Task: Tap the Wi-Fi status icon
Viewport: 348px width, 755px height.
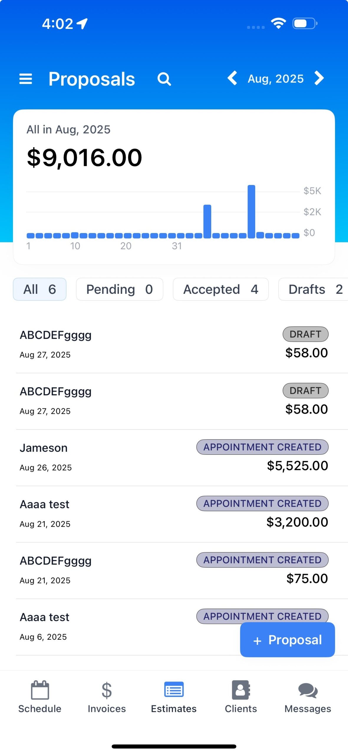Action: (x=278, y=23)
